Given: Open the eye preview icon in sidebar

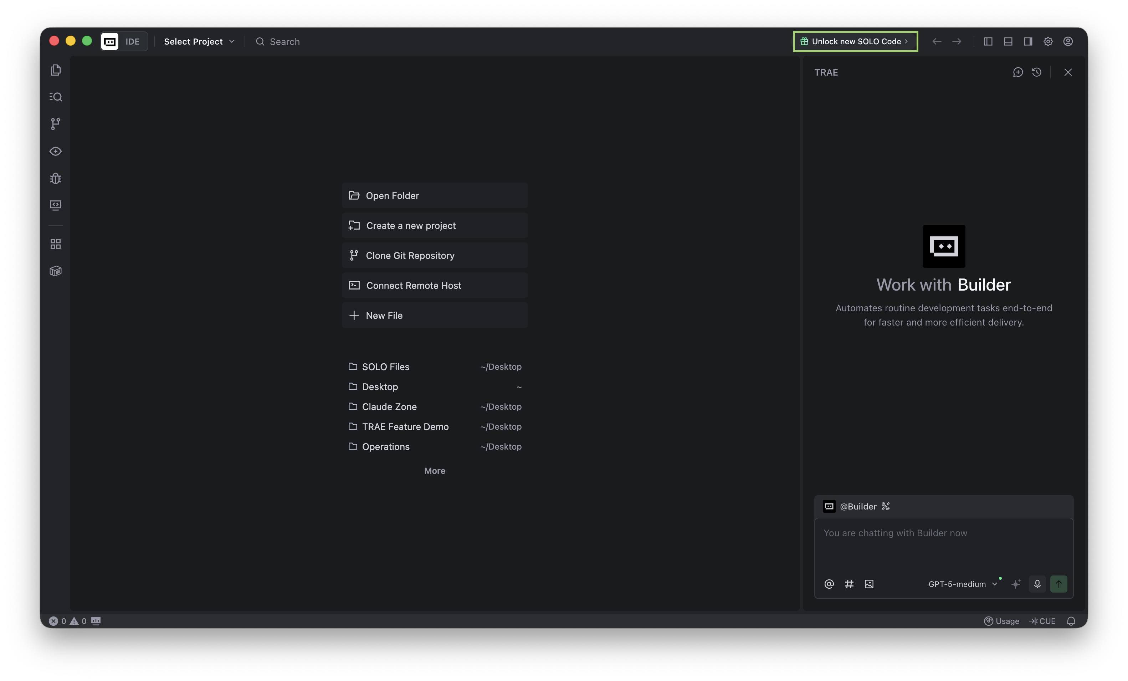Looking at the screenshot, I should 56,151.
